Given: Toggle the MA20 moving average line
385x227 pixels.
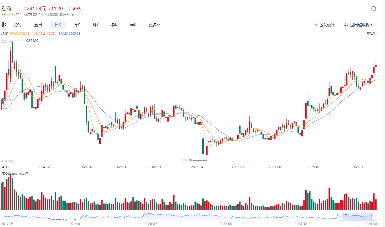Looking at the screenshot, I should coord(69,33).
